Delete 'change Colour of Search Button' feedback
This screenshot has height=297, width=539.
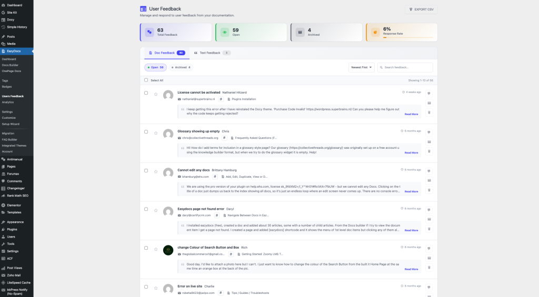click(428, 268)
